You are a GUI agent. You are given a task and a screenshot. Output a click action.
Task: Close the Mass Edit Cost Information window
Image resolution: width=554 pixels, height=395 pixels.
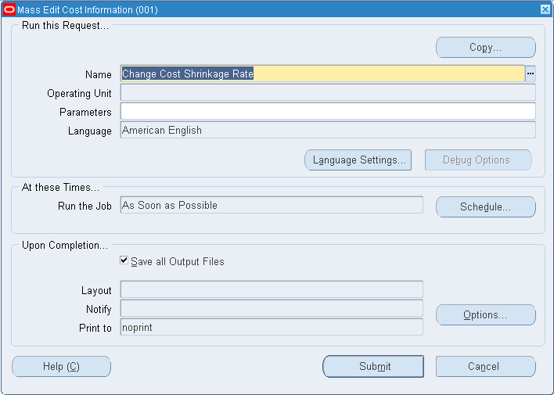point(545,9)
